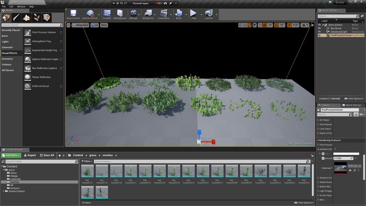Open Source Control from the toolbar
Image resolution: width=366 pixels, height=206 pixels.
(x=90, y=14)
